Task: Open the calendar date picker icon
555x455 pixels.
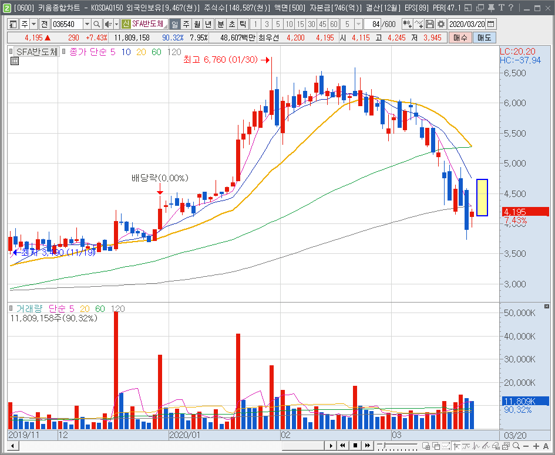Action: [x=490, y=24]
